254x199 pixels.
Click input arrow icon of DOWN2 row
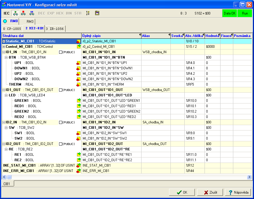point(78,79)
